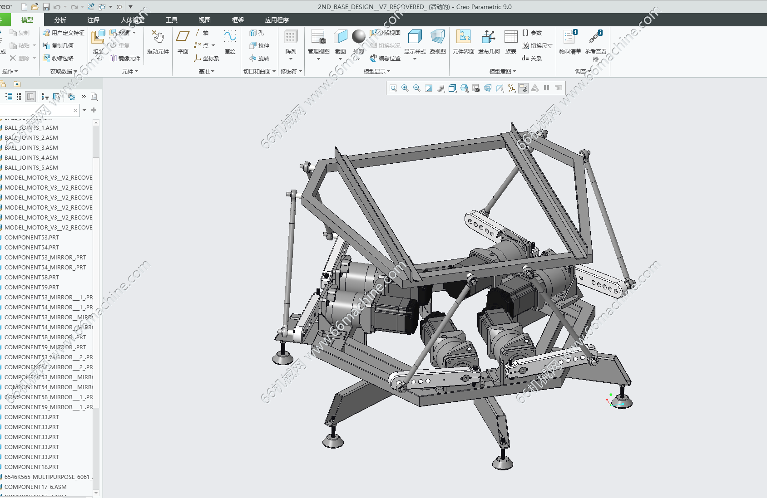Expand the Pattern (阵列) dropdown arrow
Image resolution: width=767 pixels, height=498 pixels.
291,59
